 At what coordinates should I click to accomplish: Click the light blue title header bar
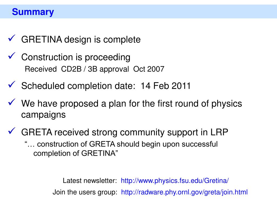138,12
